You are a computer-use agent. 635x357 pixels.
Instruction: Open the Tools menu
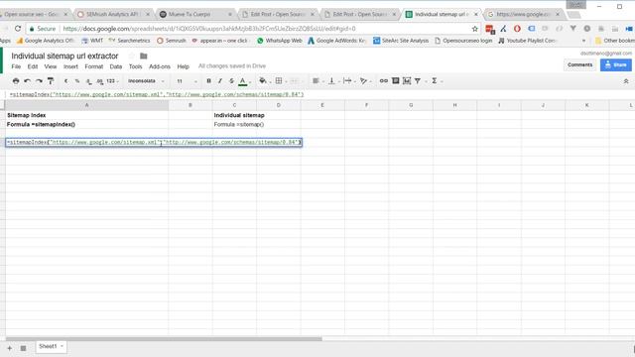[x=135, y=66]
